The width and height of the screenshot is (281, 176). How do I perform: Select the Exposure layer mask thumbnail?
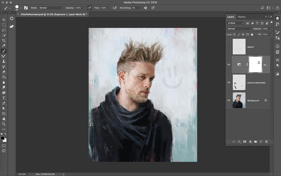255,65
